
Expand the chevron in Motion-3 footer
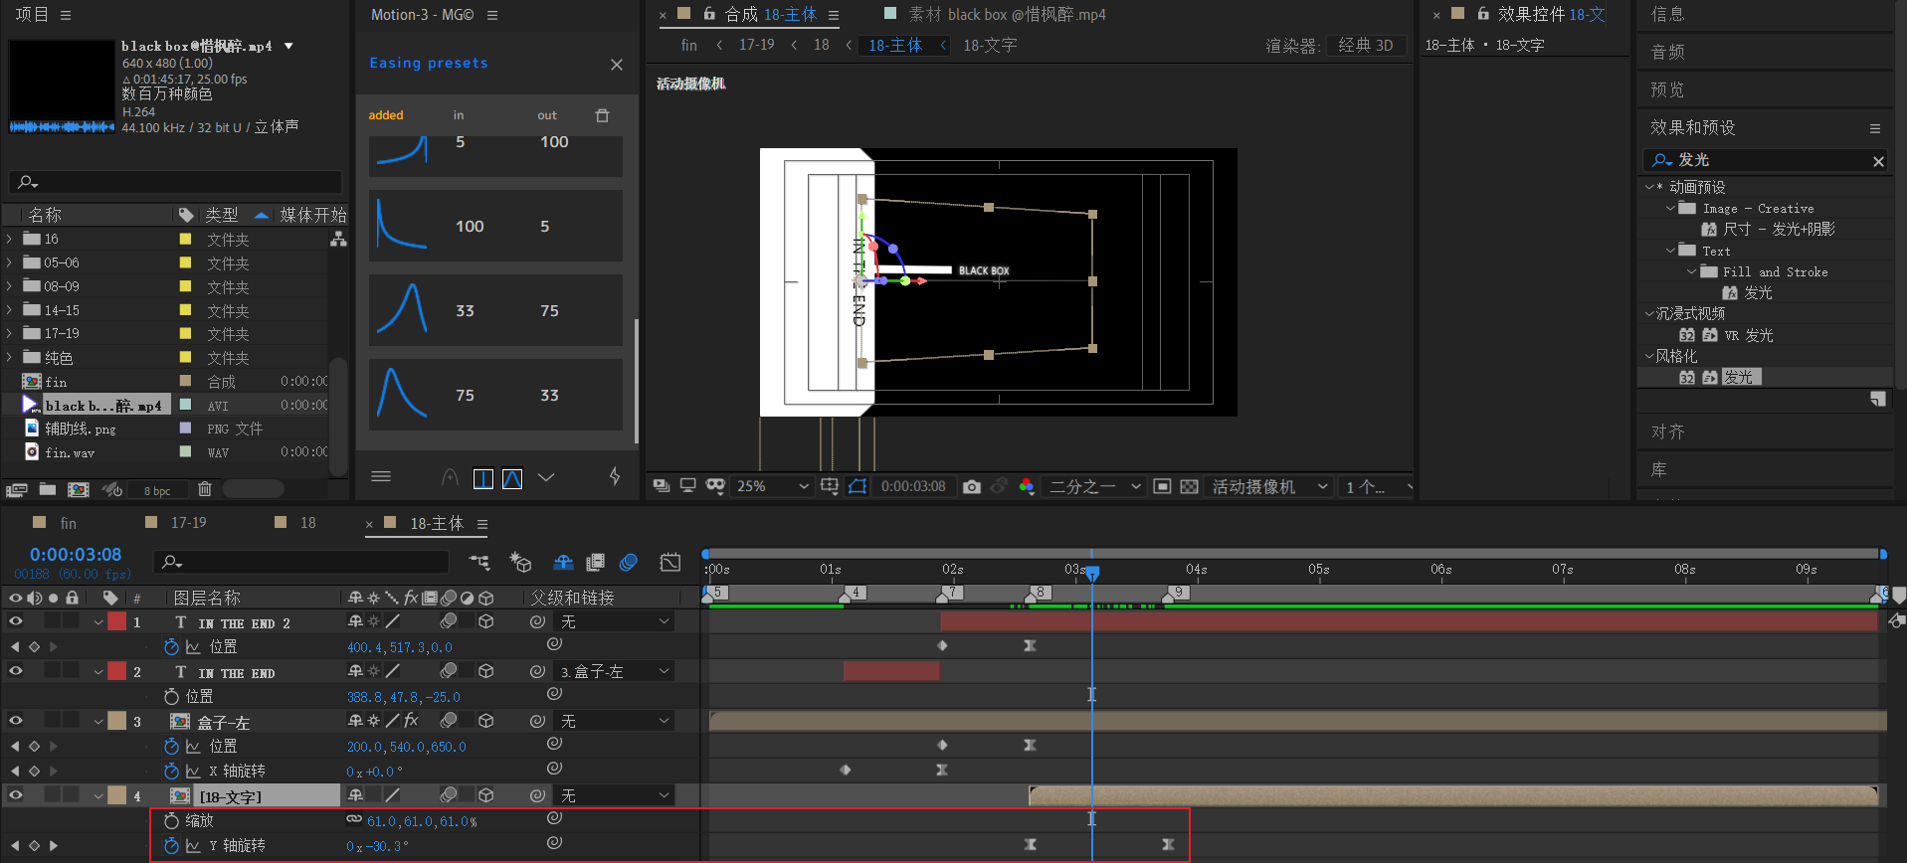click(546, 477)
